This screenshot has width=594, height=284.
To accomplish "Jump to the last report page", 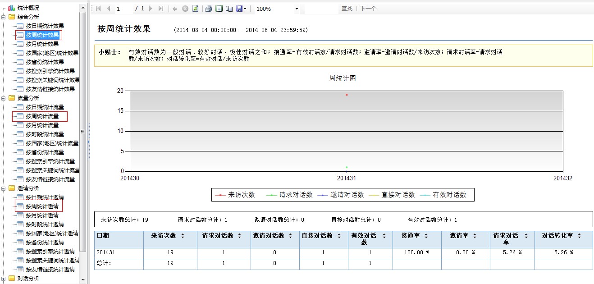I will (x=161, y=9).
